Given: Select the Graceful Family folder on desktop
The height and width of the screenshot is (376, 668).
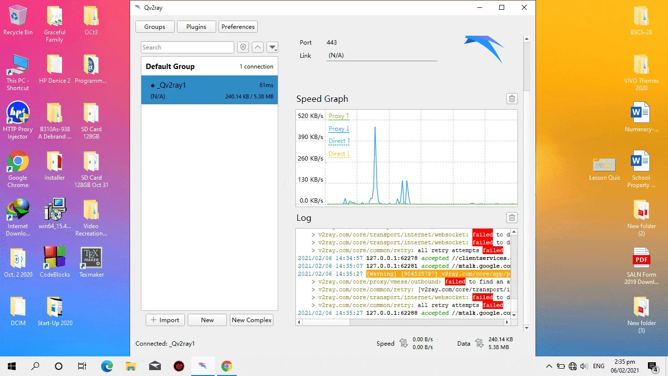Looking at the screenshot, I should (x=55, y=23).
